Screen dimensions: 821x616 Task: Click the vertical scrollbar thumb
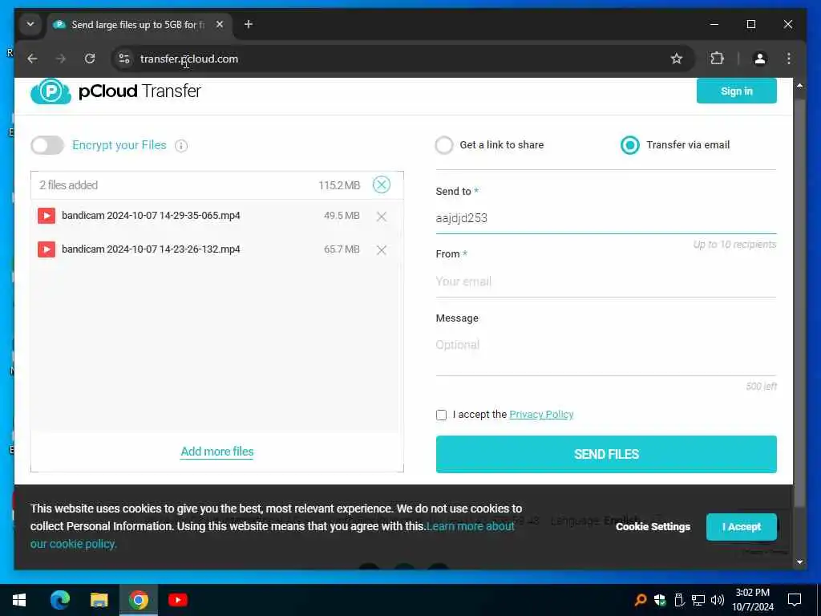[x=799, y=302]
